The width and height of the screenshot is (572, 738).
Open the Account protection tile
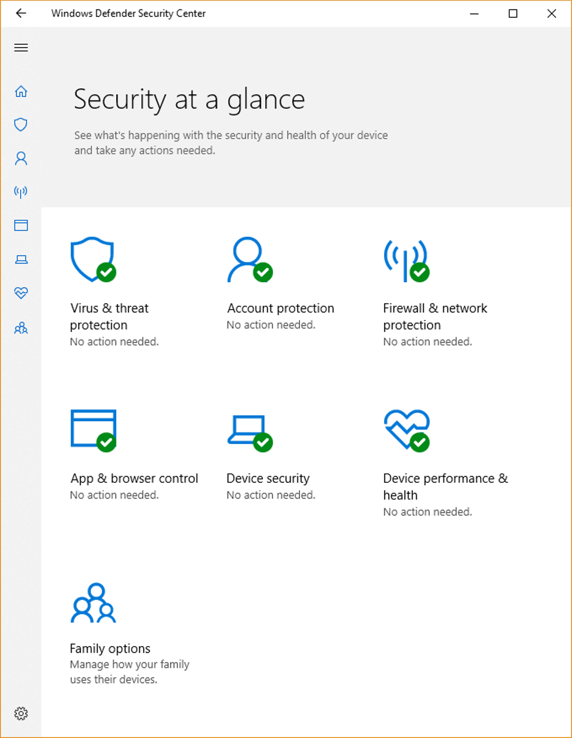(280, 308)
